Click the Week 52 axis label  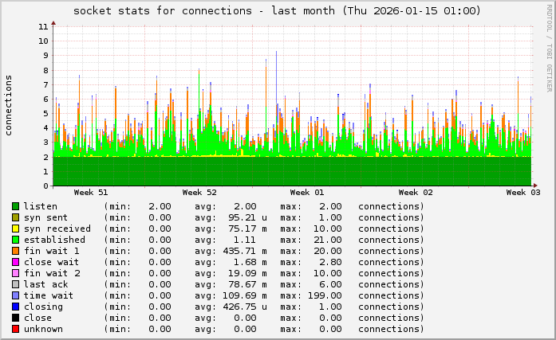(x=199, y=192)
